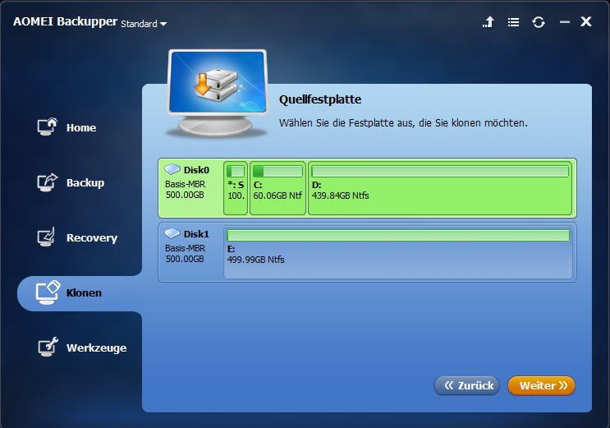Switch to the Home tab label

81,127
